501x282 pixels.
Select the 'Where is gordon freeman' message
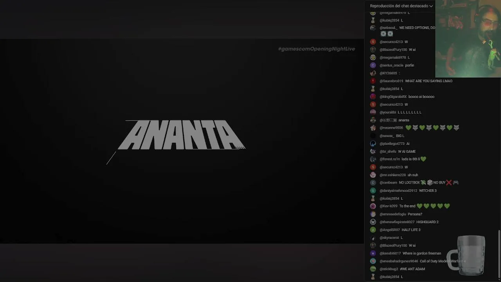[422, 253]
